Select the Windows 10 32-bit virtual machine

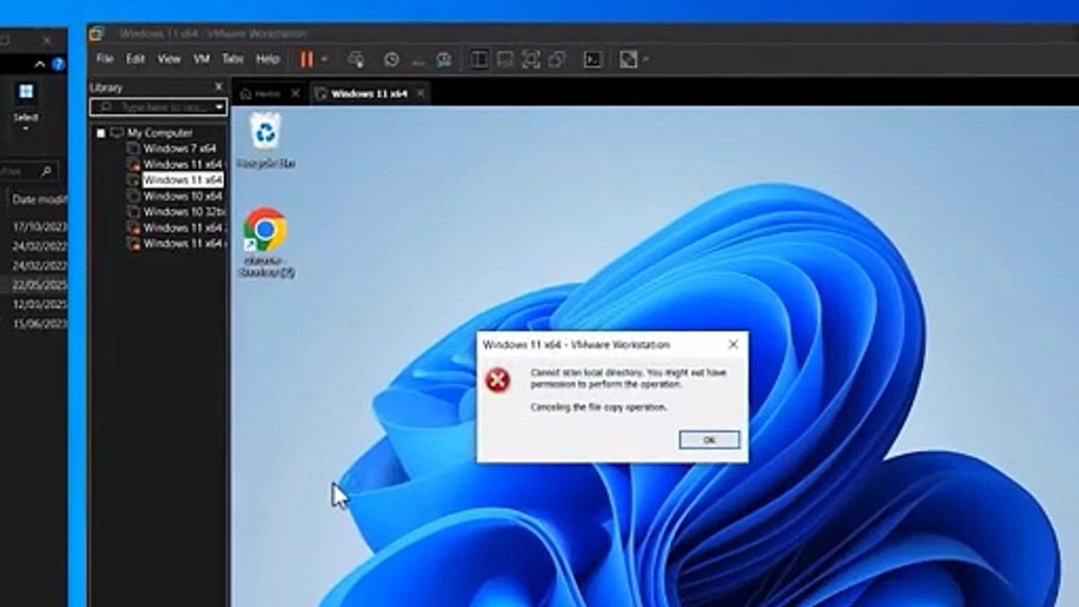click(x=182, y=212)
